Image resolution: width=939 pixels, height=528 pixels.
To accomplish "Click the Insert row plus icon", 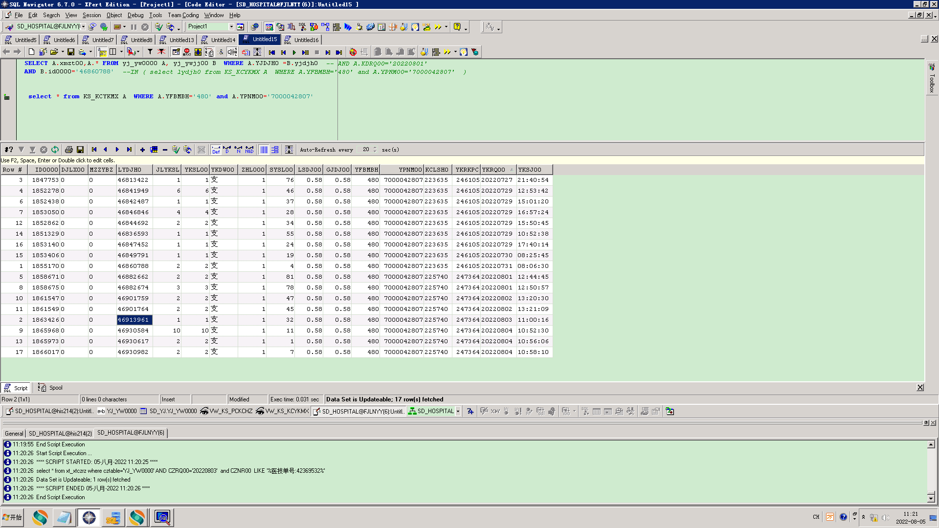I will coord(142,150).
